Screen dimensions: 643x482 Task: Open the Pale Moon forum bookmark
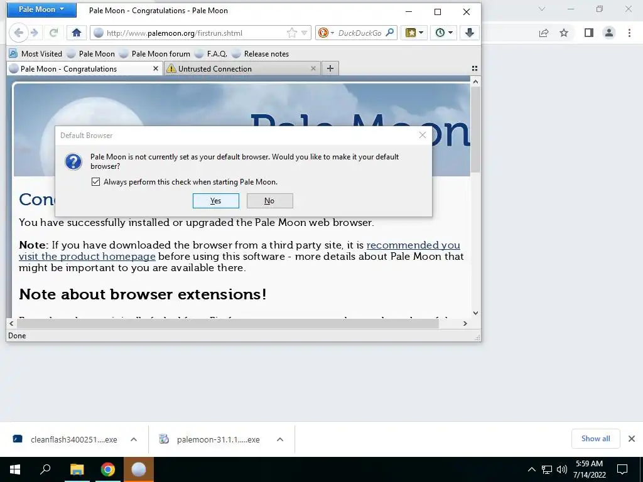coord(155,54)
